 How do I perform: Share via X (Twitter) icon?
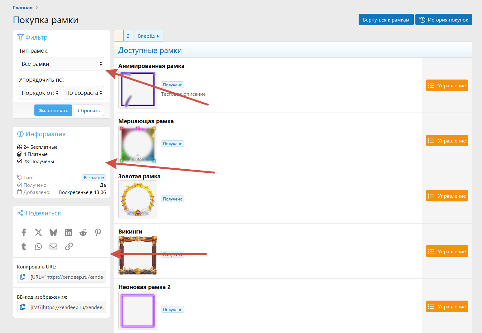pyautogui.click(x=38, y=232)
